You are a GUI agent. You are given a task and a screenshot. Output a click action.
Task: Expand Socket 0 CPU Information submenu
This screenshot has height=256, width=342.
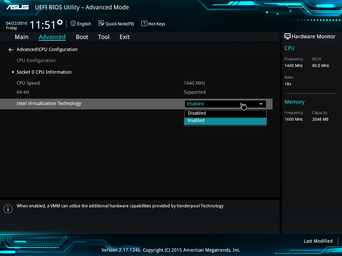coord(44,72)
